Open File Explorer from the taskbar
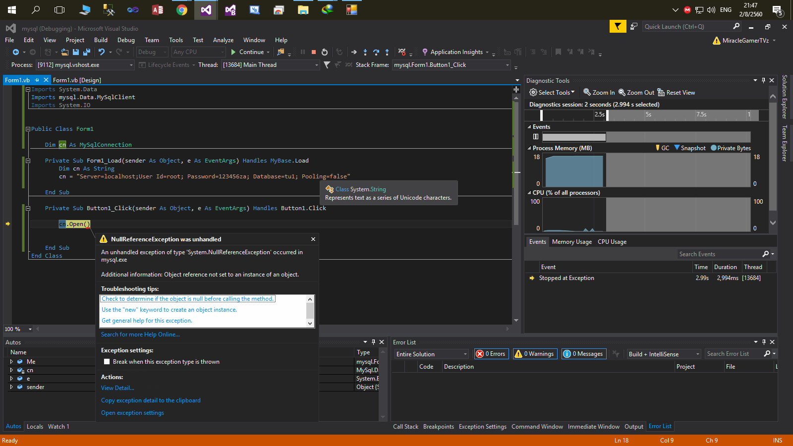The height and width of the screenshot is (446, 793). 303,10
